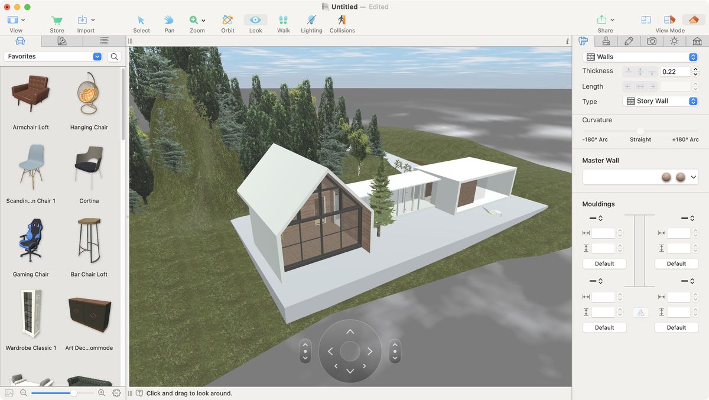This screenshot has height=400, width=709.
Task: Click the library preview image icon
Action: (x=9, y=393)
